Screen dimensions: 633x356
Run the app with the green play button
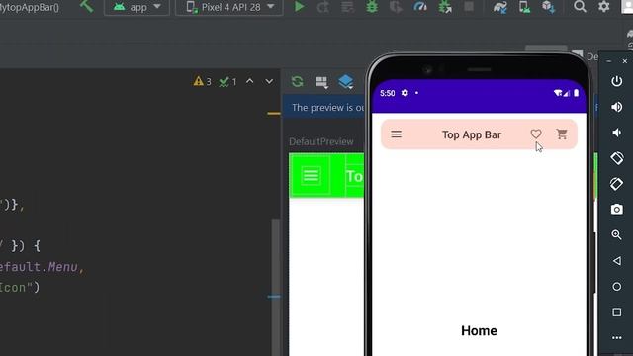[x=299, y=7]
